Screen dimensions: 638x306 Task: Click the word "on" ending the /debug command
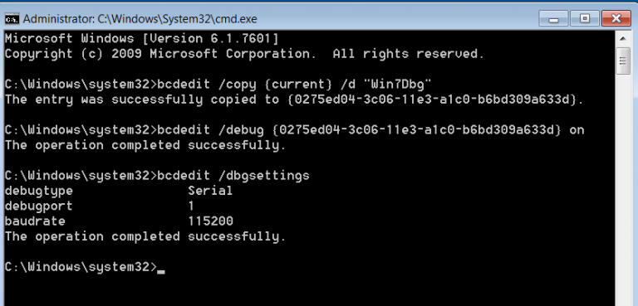coord(577,130)
